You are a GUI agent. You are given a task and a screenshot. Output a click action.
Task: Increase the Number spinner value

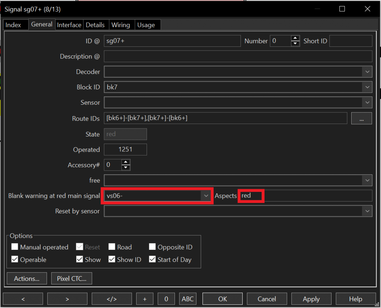[x=295, y=39]
